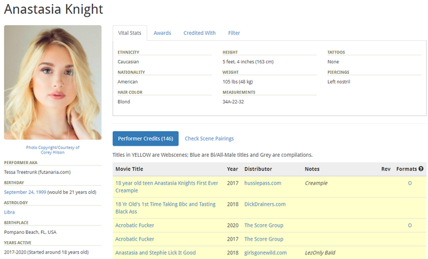The width and height of the screenshot is (428, 259).
Task: Open the Check Scene Pairings link
Action: click(209, 138)
